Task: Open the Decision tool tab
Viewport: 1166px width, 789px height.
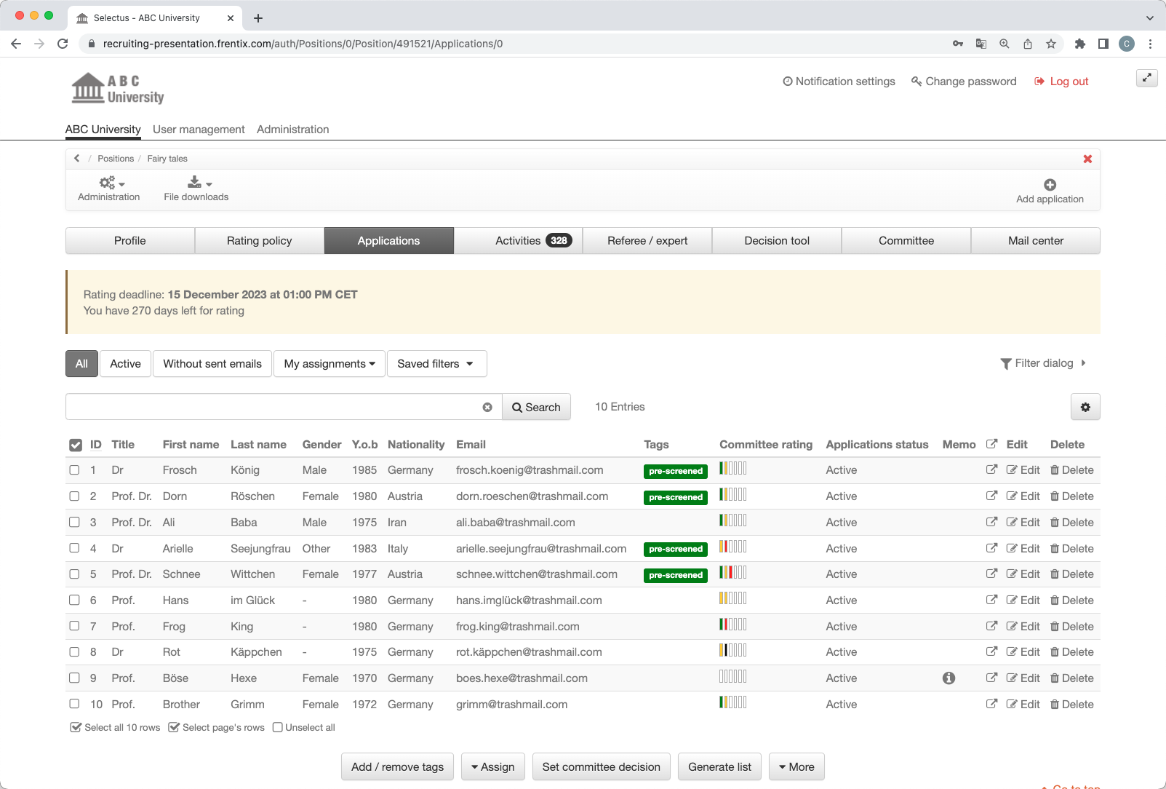Action: pos(777,241)
